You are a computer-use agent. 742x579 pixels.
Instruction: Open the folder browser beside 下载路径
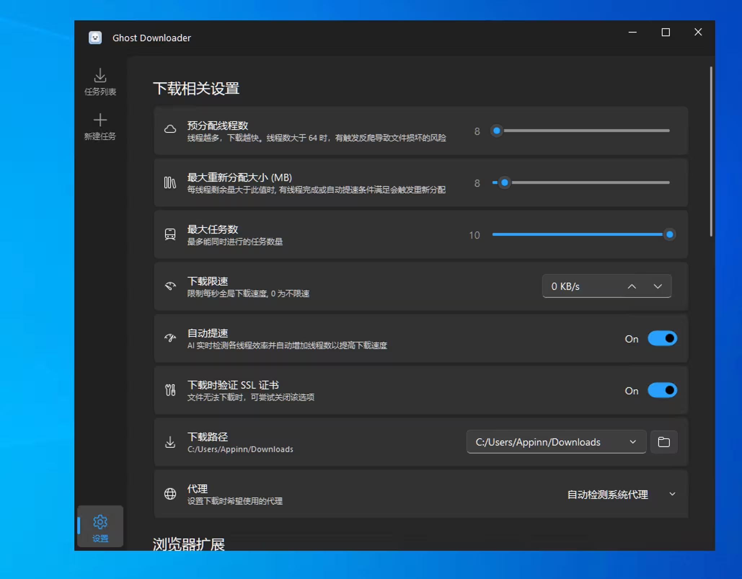(664, 442)
